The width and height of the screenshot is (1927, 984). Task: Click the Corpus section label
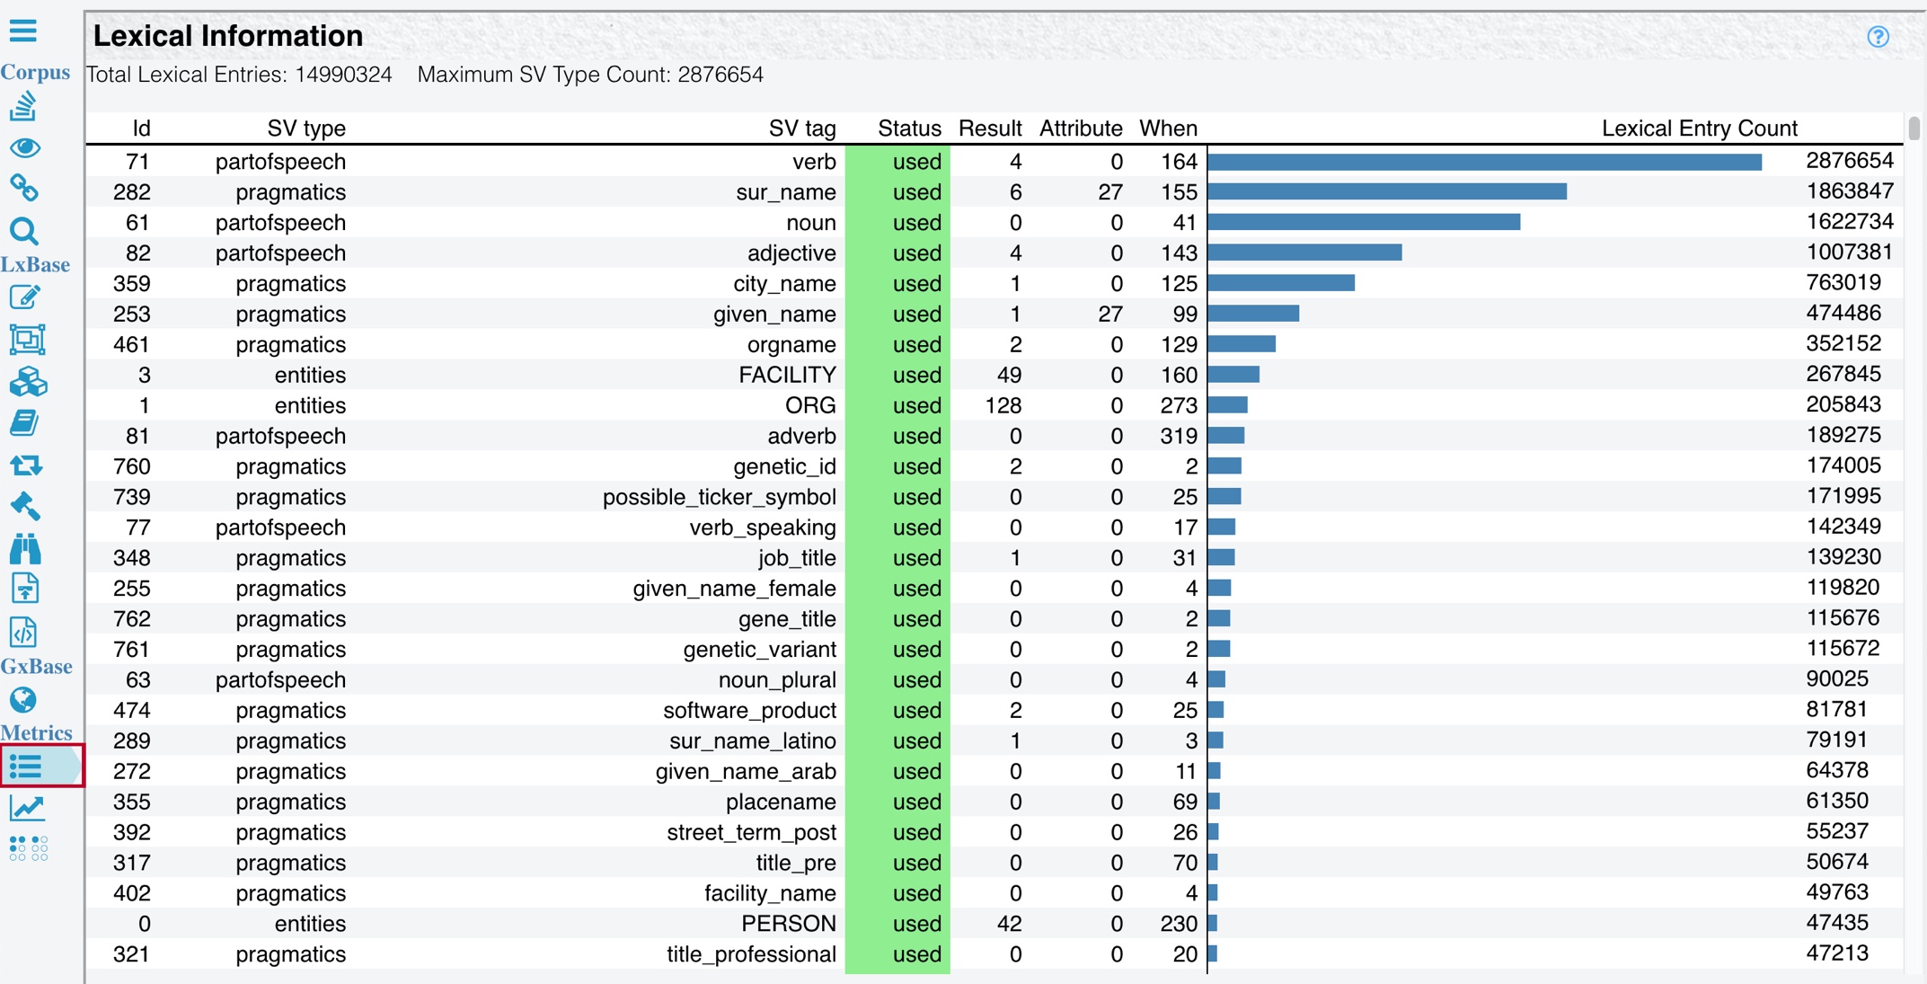click(x=35, y=72)
